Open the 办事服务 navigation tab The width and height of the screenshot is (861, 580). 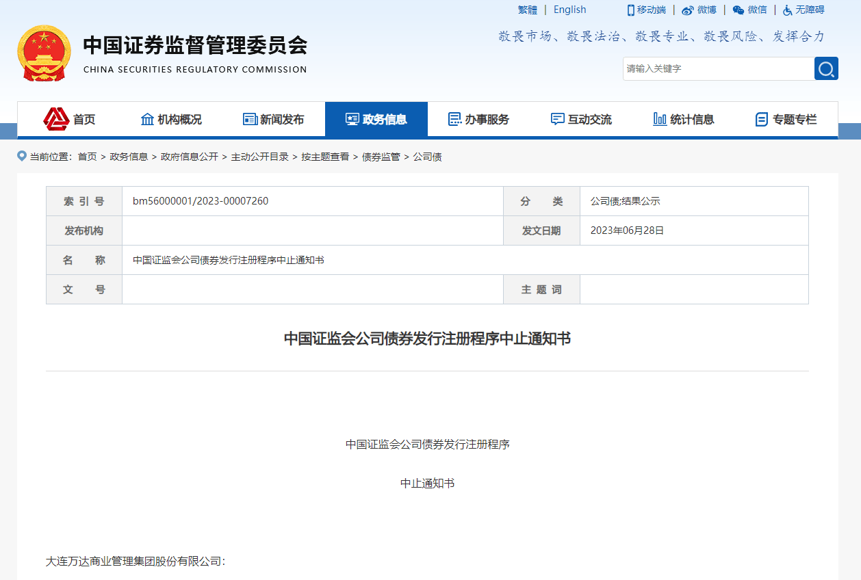click(479, 120)
